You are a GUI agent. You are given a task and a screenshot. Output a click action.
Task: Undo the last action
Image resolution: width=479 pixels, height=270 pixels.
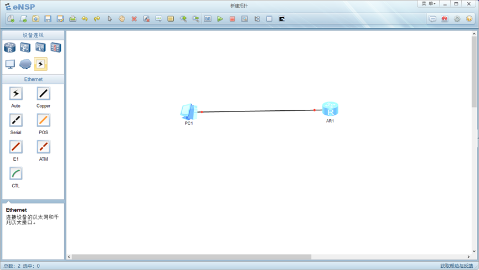tap(85, 19)
